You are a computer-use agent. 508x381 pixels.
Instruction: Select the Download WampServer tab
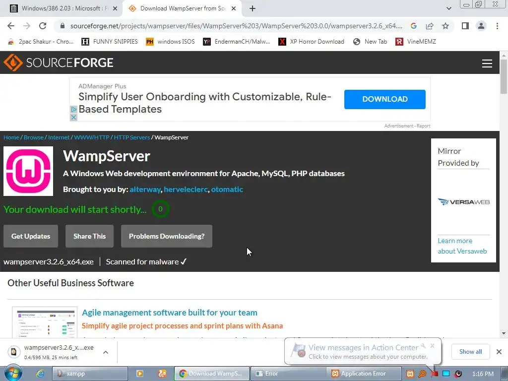pyautogui.click(x=182, y=8)
